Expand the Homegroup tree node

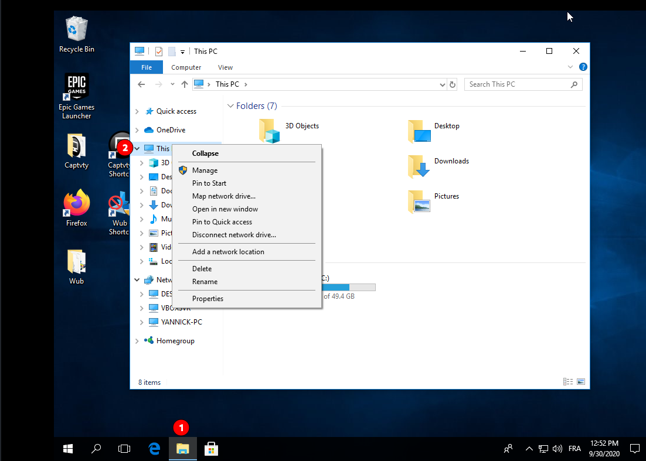(x=137, y=341)
